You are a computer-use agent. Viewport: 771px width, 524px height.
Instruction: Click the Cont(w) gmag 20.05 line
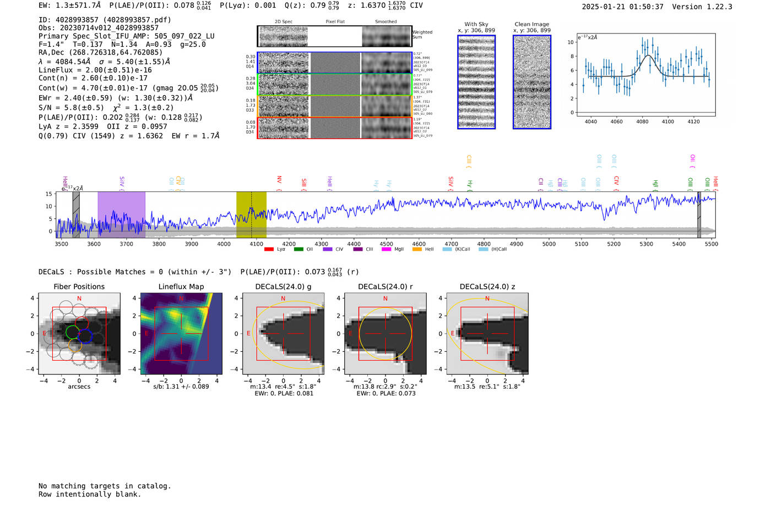tap(129, 88)
